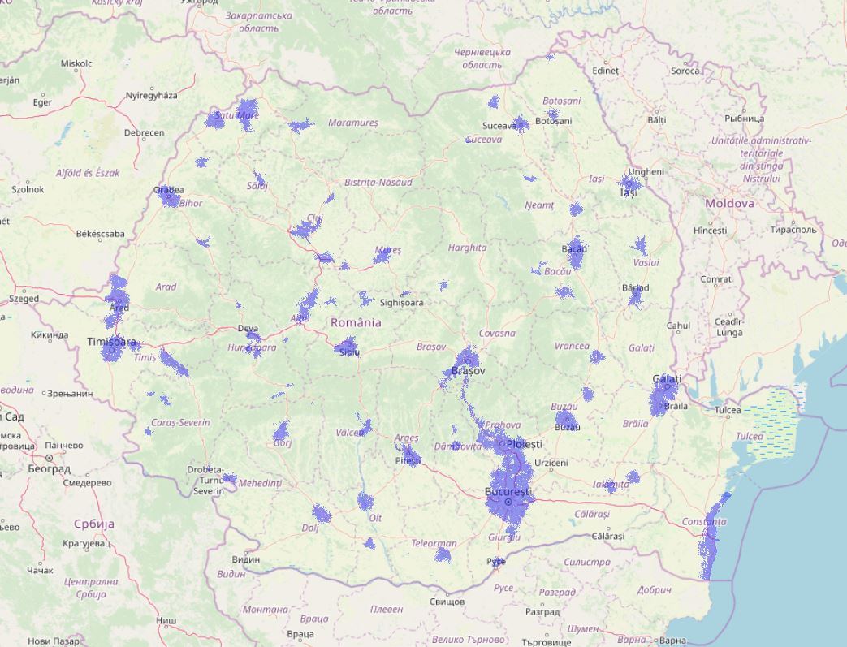Viewport: 847px width, 647px height.
Task: Select the Тирасполь city label
Action: click(x=793, y=230)
